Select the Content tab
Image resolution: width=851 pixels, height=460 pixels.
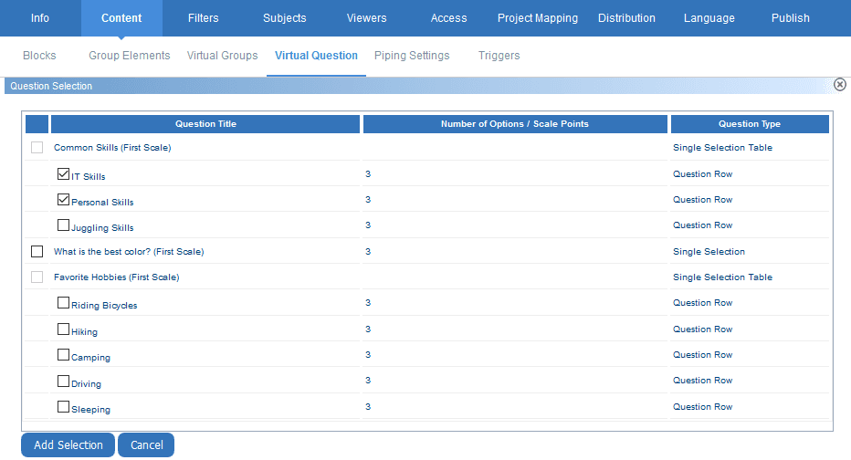click(121, 18)
